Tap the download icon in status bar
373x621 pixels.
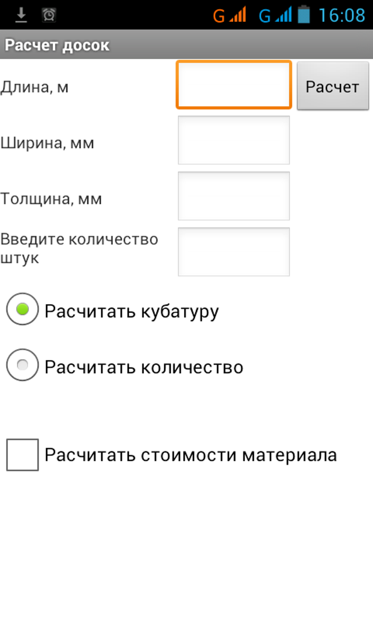click(x=21, y=15)
